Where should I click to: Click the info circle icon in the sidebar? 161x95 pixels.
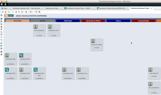[2, 52]
